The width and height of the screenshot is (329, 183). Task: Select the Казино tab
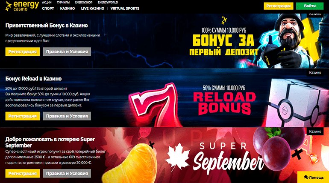click(x=68, y=9)
